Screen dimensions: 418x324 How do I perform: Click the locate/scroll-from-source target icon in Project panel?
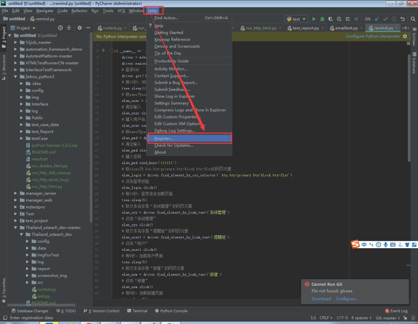pyautogui.click(x=61, y=28)
